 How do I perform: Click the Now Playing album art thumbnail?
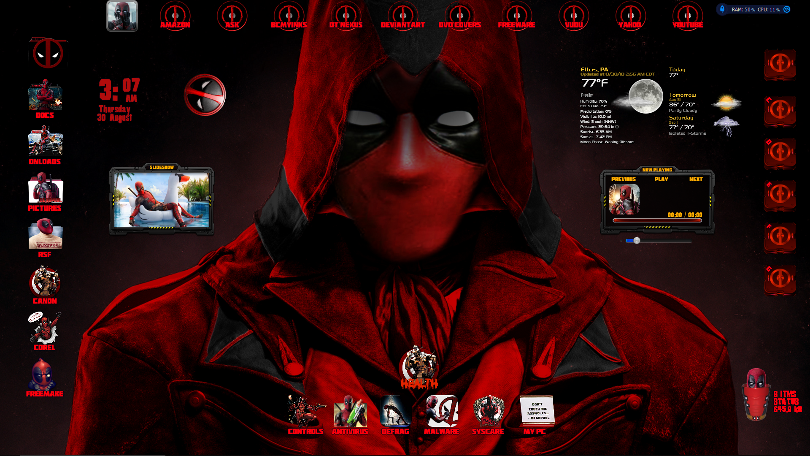click(624, 199)
